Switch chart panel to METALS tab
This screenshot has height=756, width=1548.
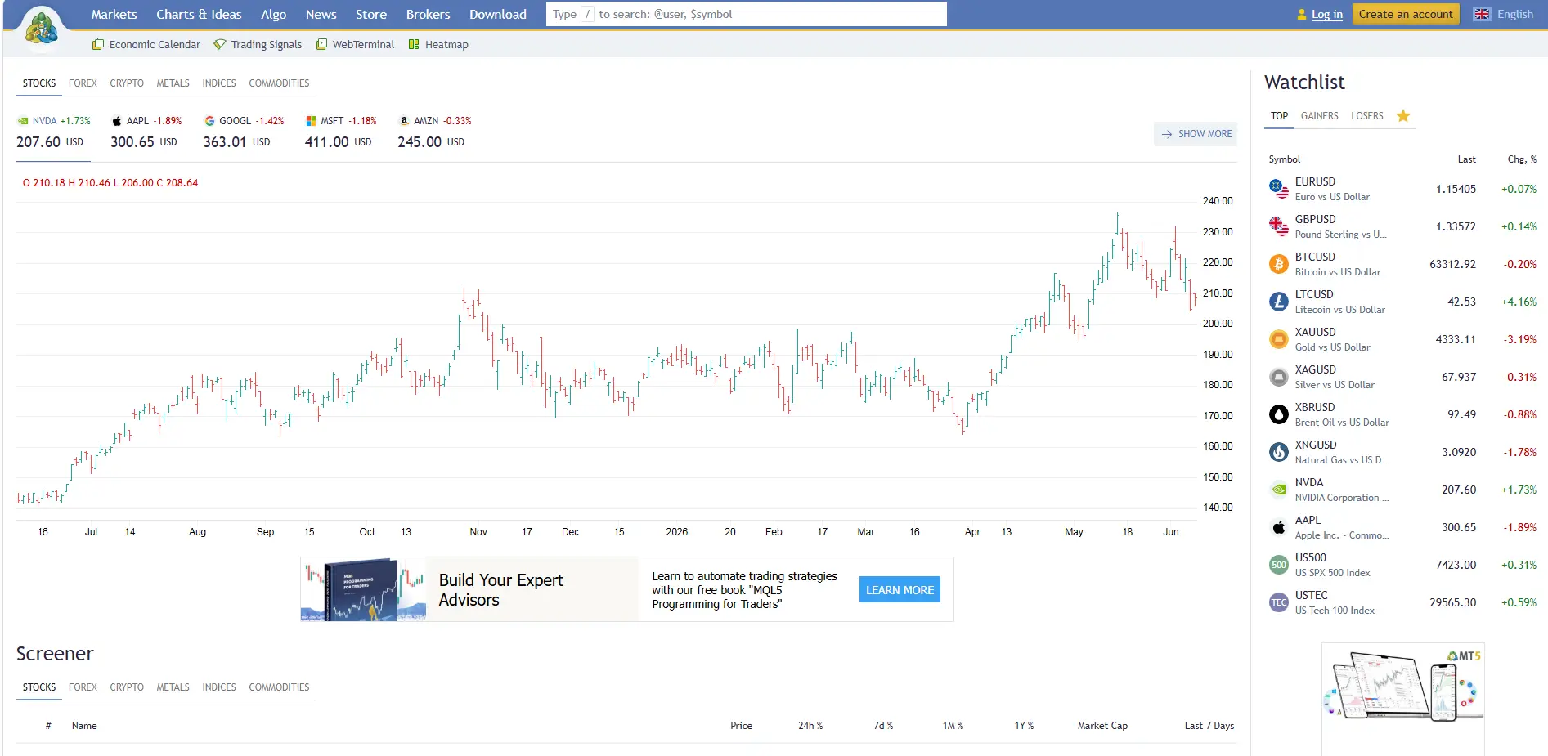click(173, 83)
